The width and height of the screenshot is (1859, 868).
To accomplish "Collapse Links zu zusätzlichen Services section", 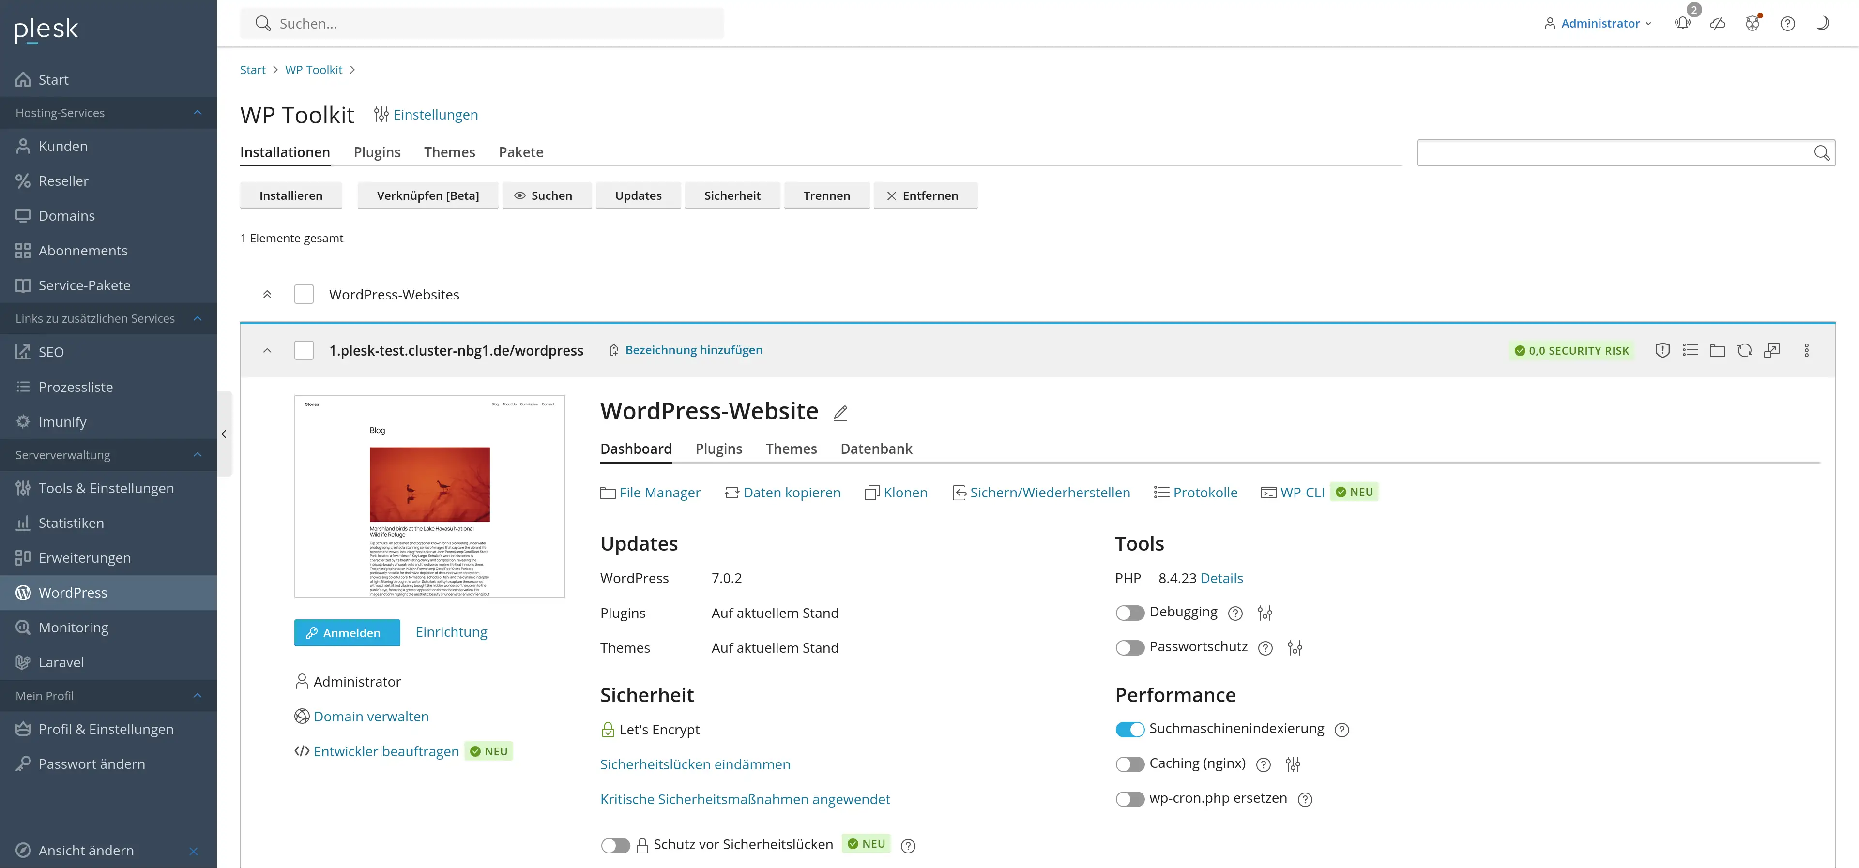I will (x=197, y=318).
